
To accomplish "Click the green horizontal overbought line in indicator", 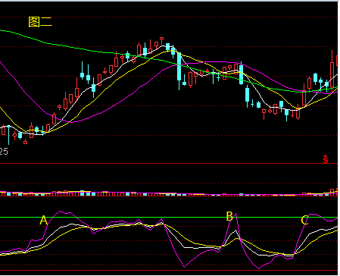I will (x=169, y=218).
